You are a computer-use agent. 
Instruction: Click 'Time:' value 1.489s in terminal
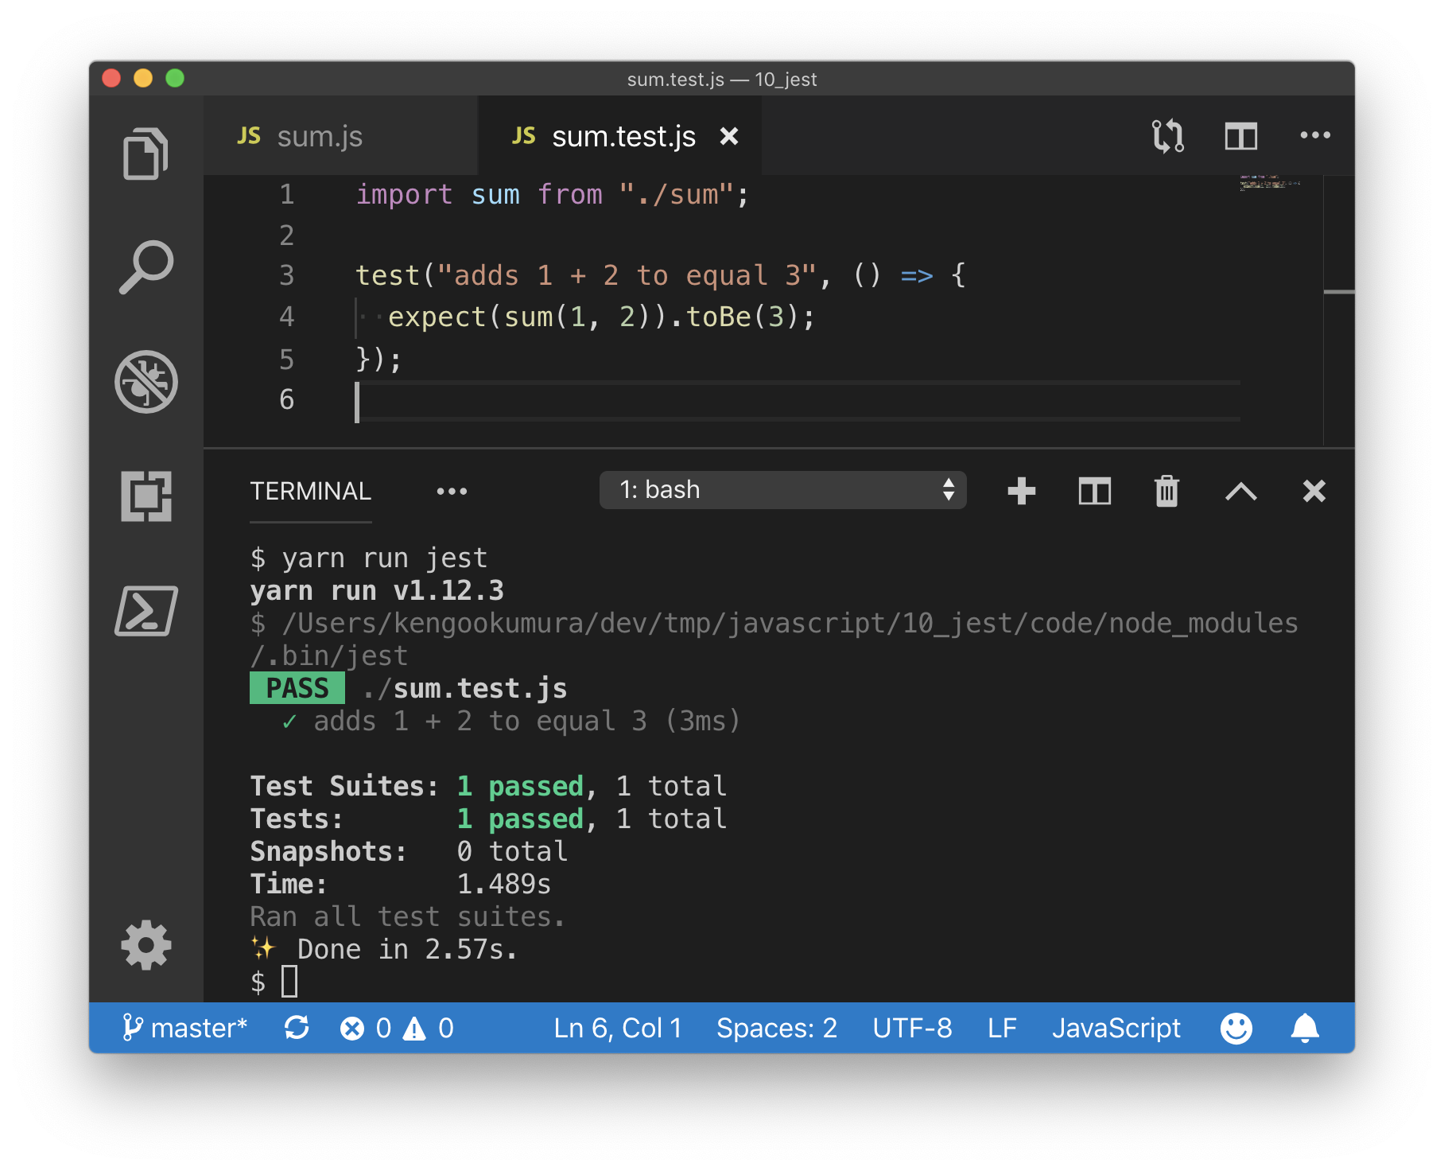click(x=504, y=884)
